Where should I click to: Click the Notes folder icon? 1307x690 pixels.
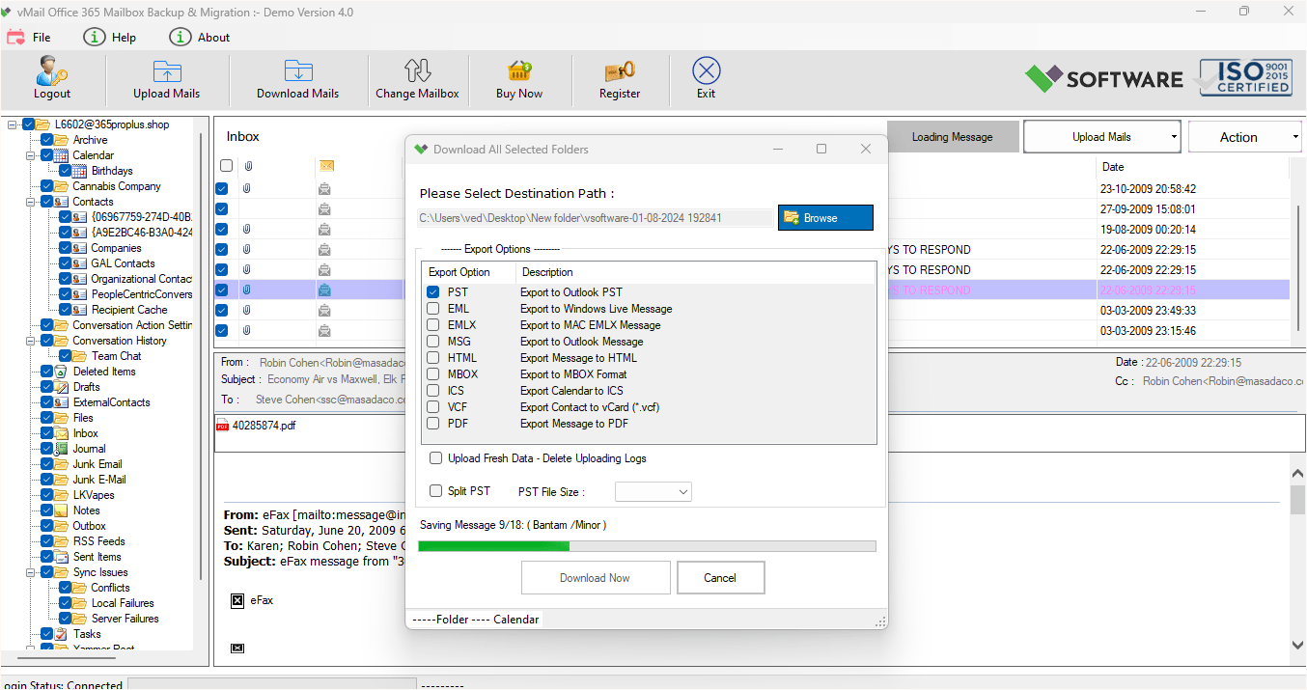click(x=62, y=511)
